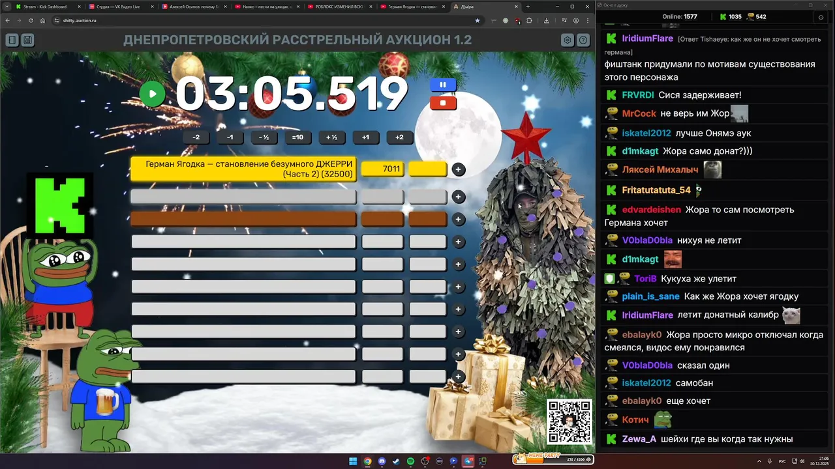835x469 pixels.
Task: Add one minute with +1 button
Action: click(365, 137)
